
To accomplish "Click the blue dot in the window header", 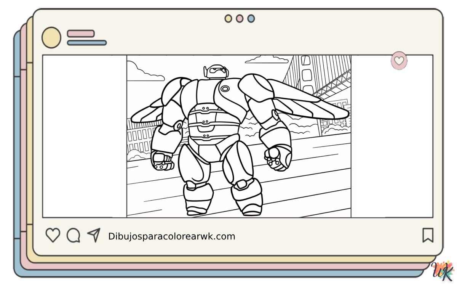I will click(x=251, y=19).
